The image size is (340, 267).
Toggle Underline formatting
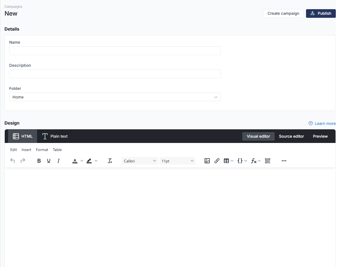click(49, 161)
